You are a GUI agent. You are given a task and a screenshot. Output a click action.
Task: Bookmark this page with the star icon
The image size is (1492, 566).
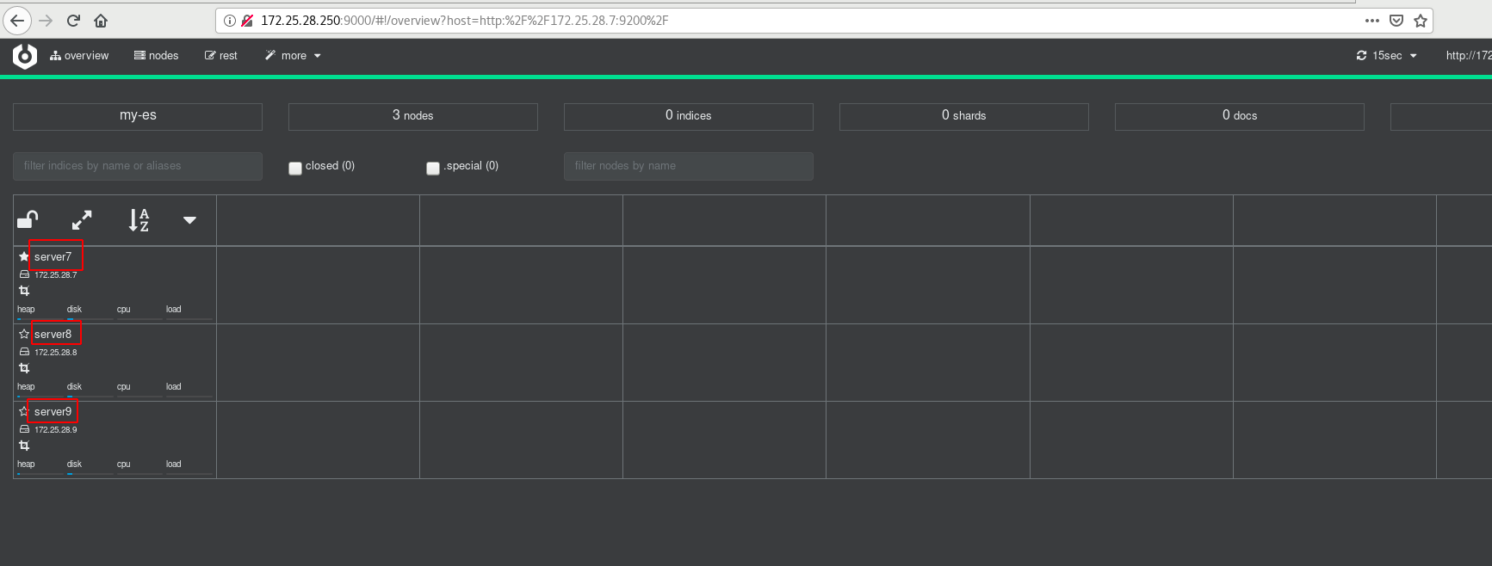coord(1421,21)
